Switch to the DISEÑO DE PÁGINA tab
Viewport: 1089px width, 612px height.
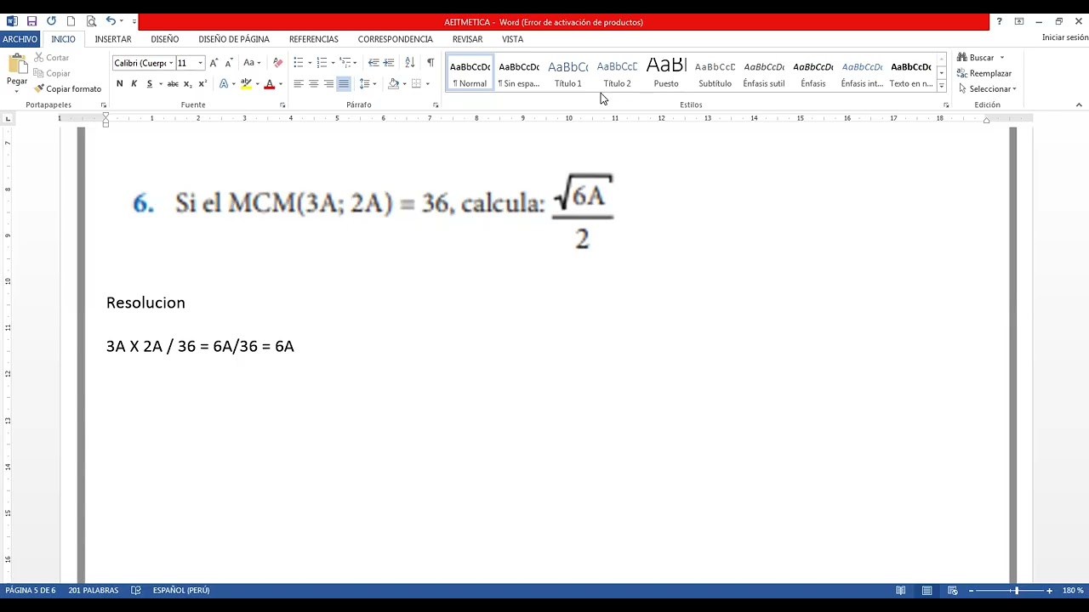234,39
